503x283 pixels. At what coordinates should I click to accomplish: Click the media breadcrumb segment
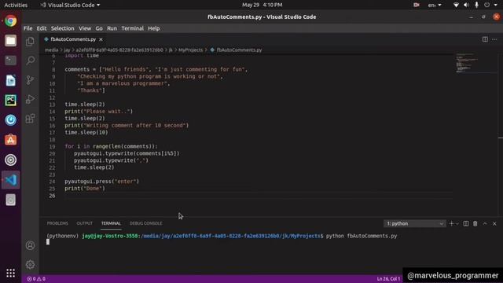(51, 50)
